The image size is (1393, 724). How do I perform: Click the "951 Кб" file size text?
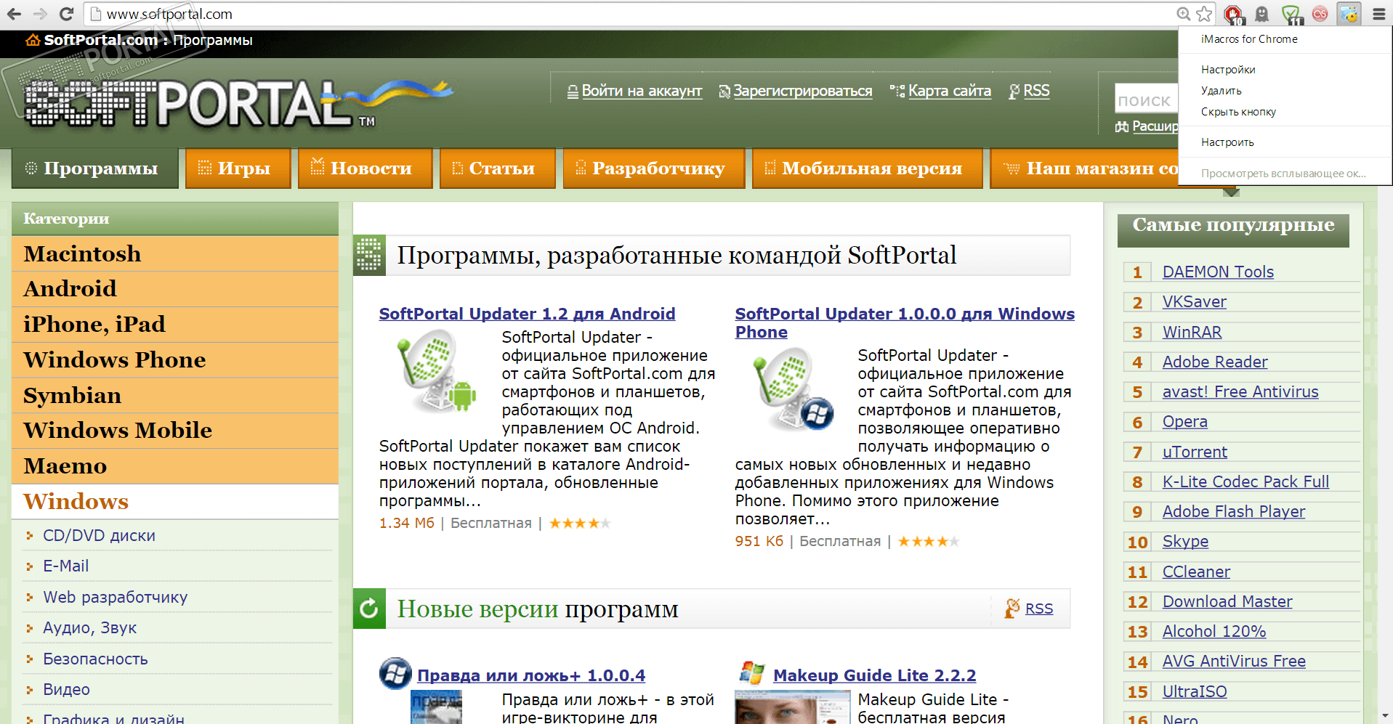click(759, 542)
